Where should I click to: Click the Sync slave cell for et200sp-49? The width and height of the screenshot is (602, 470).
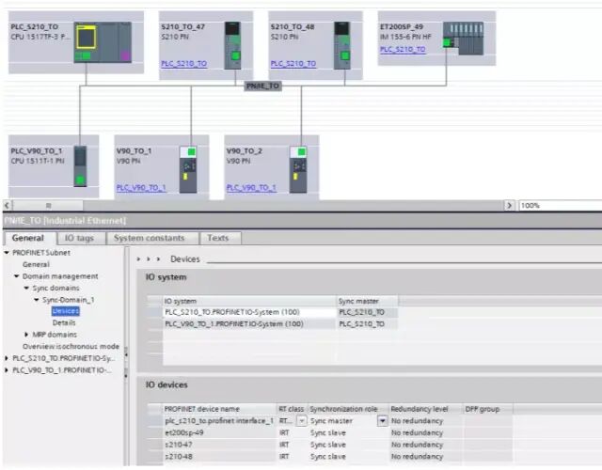point(348,432)
